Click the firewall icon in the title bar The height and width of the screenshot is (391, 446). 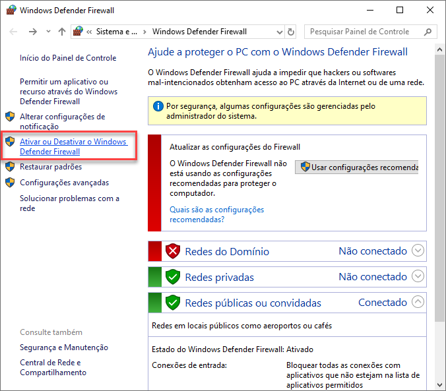click(11, 11)
